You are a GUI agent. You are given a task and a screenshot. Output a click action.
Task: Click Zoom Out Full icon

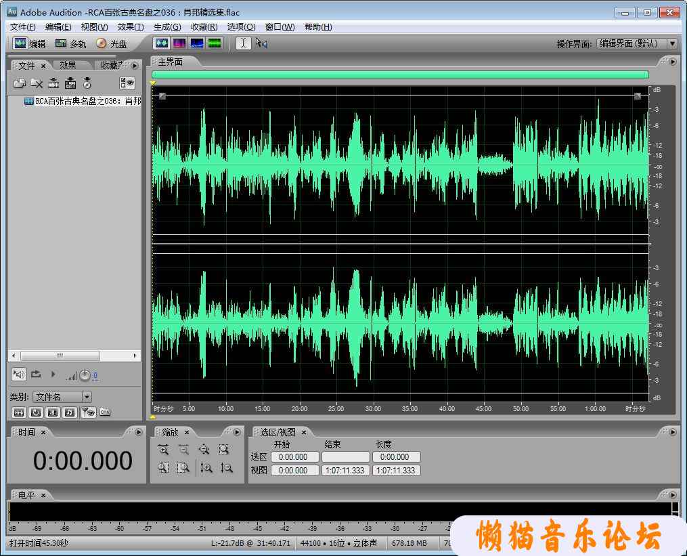click(204, 450)
